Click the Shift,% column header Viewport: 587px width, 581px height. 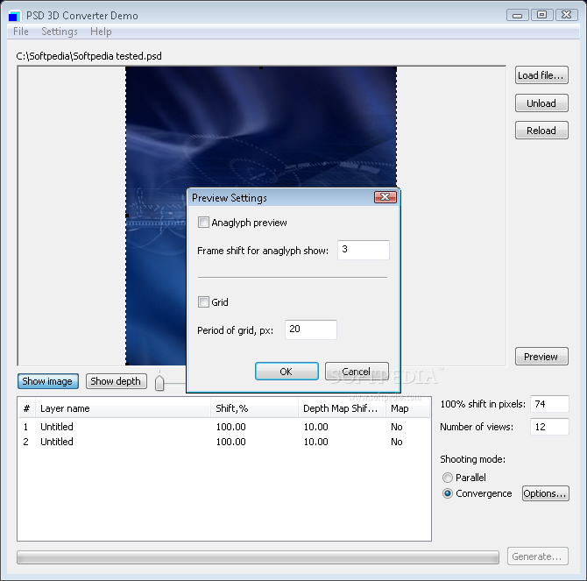pyautogui.click(x=254, y=408)
